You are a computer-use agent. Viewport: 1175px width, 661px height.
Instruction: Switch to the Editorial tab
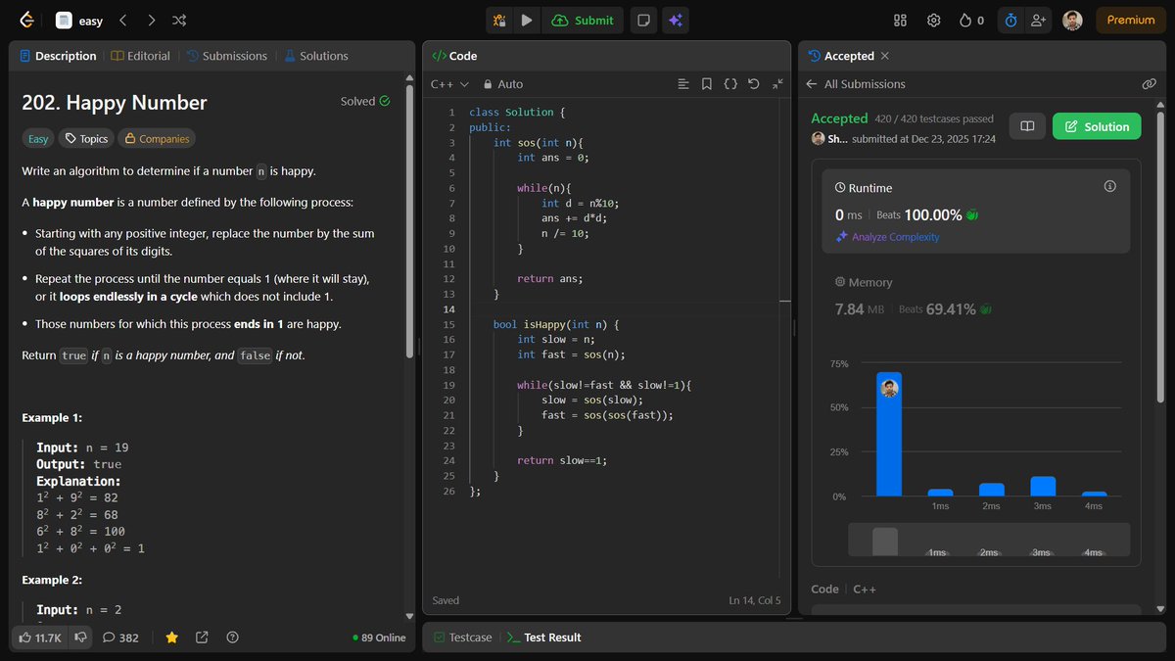141,56
